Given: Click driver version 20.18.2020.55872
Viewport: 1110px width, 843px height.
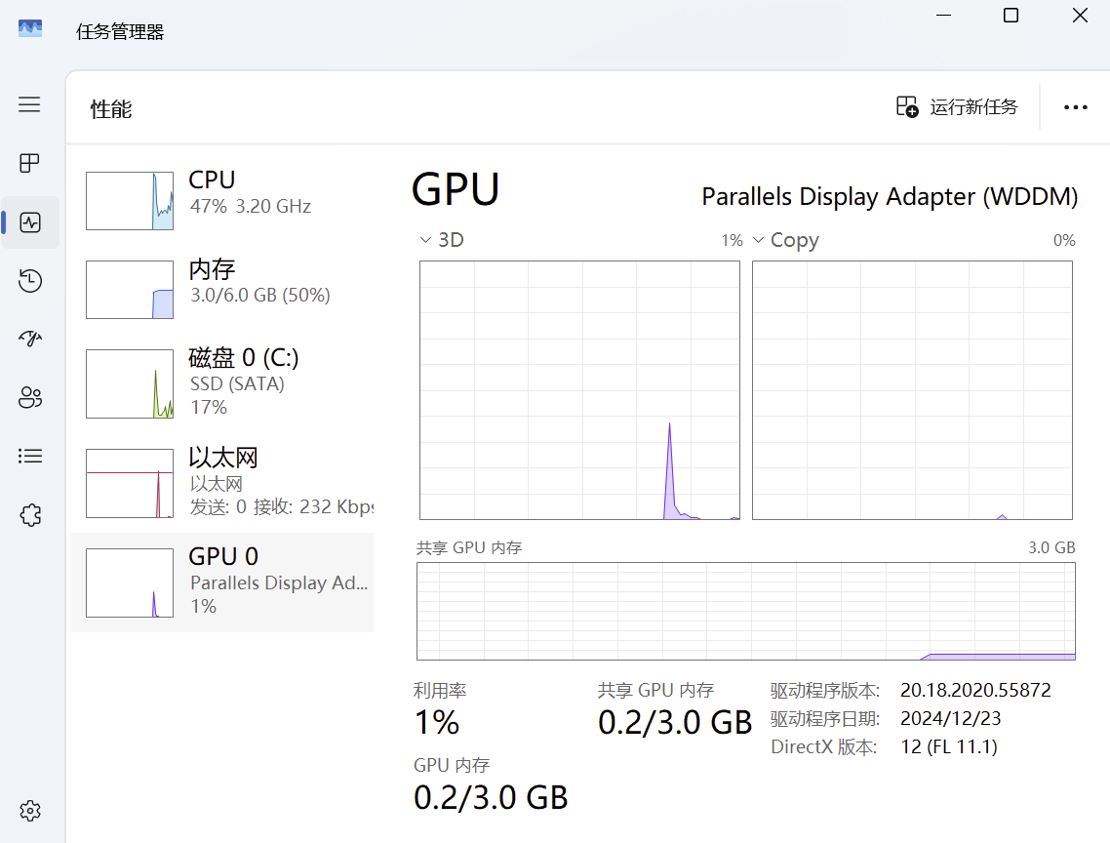Looking at the screenshot, I should tap(975, 690).
